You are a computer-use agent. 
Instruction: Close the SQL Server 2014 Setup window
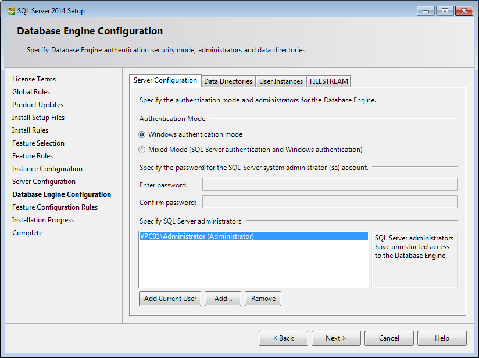point(464,11)
